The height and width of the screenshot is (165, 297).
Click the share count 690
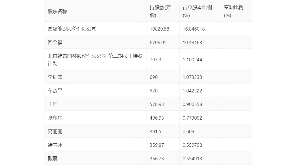coord(154,77)
